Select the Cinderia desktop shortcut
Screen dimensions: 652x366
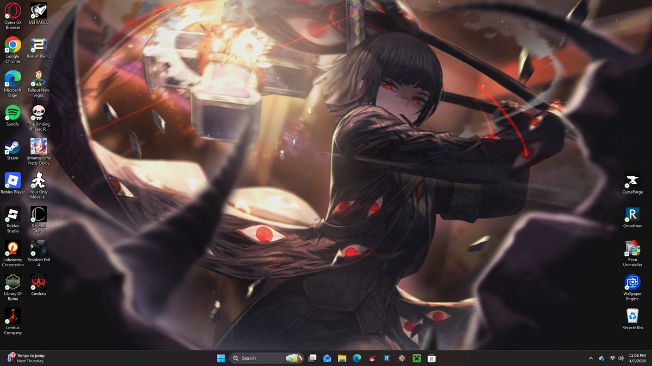tap(39, 285)
